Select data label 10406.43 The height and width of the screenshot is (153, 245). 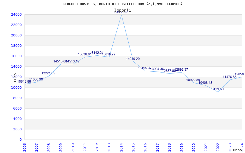pos(205,83)
